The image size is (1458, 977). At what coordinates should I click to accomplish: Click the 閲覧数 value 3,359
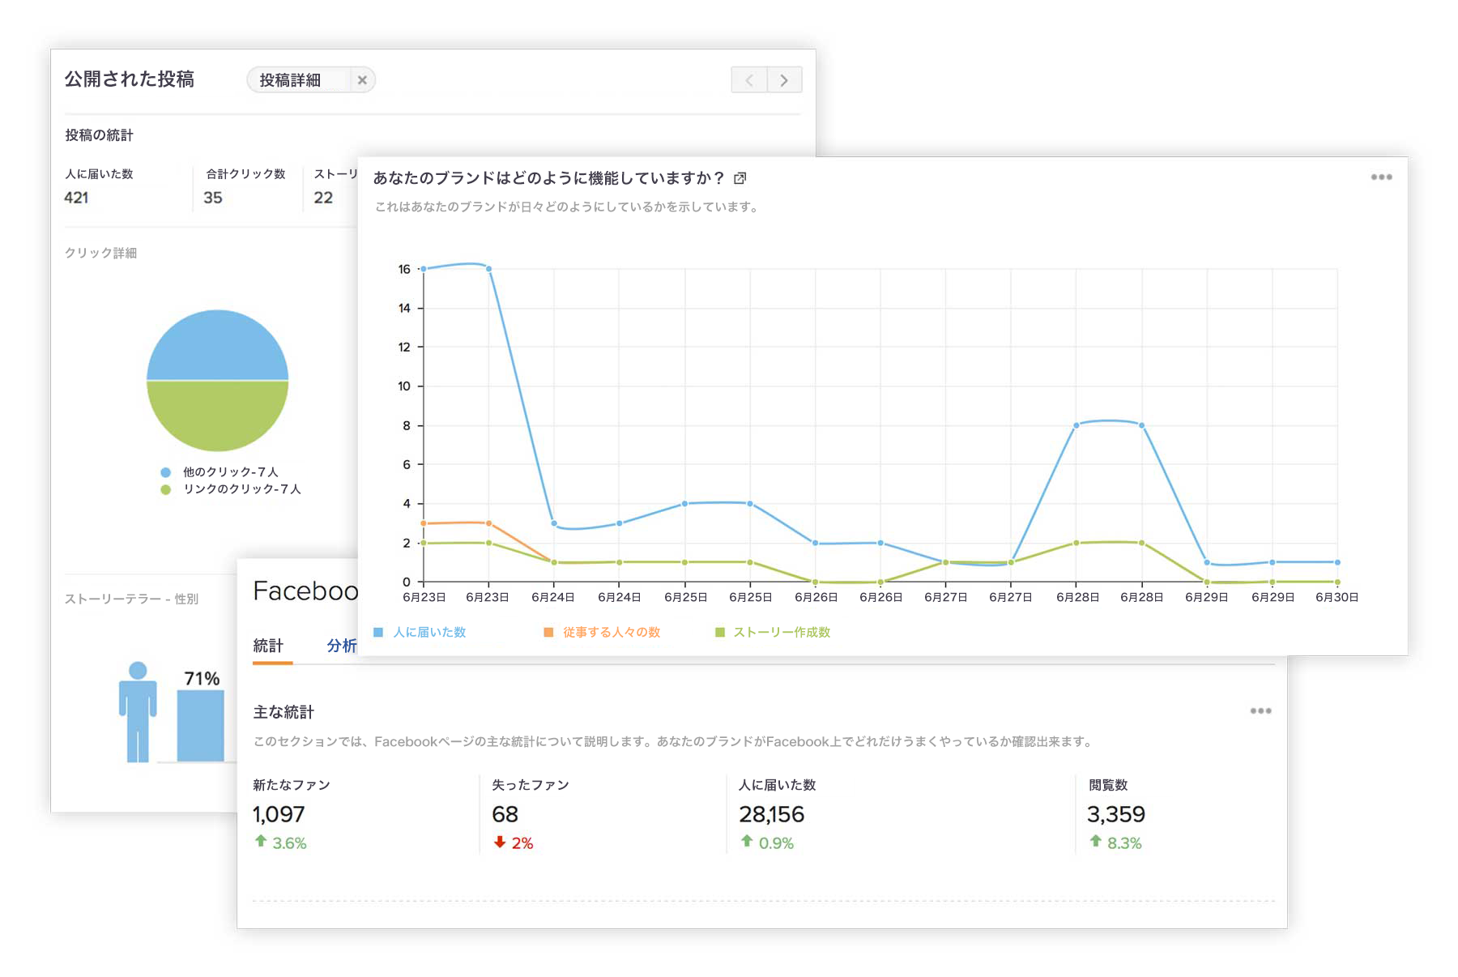click(1115, 814)
